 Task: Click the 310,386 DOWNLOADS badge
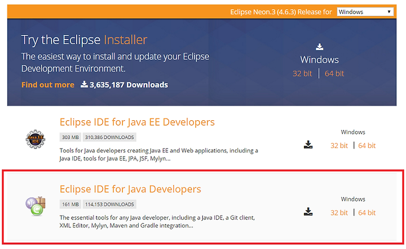[x=109, y=137]
